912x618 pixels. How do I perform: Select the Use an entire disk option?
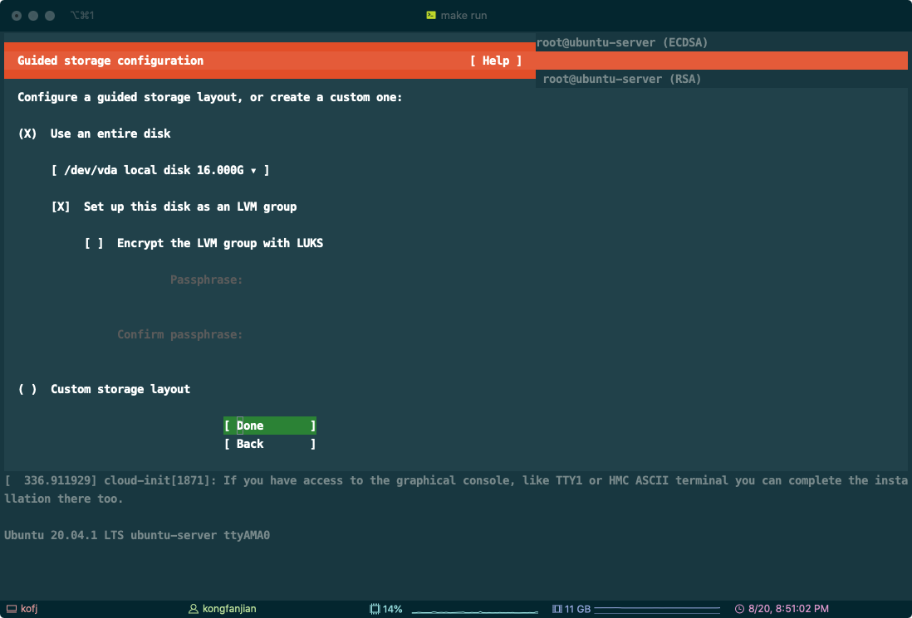coord(27,134)
